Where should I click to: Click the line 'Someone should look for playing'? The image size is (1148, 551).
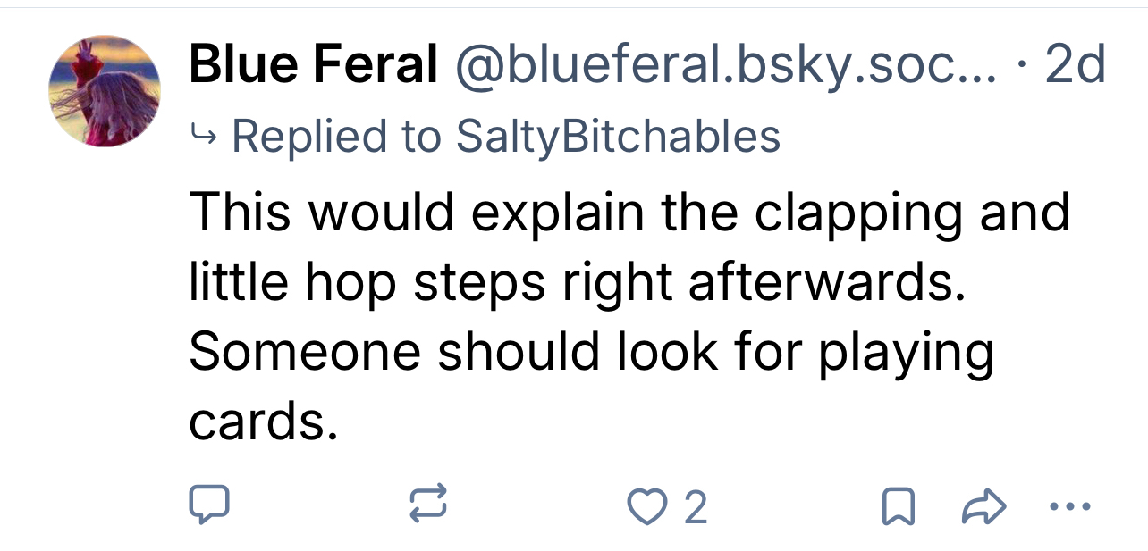click(x=591, y=351)
